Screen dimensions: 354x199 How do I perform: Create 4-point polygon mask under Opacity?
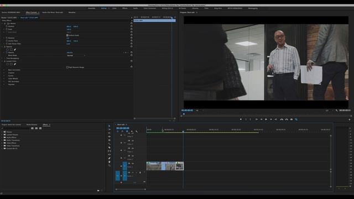coord(11,50)
